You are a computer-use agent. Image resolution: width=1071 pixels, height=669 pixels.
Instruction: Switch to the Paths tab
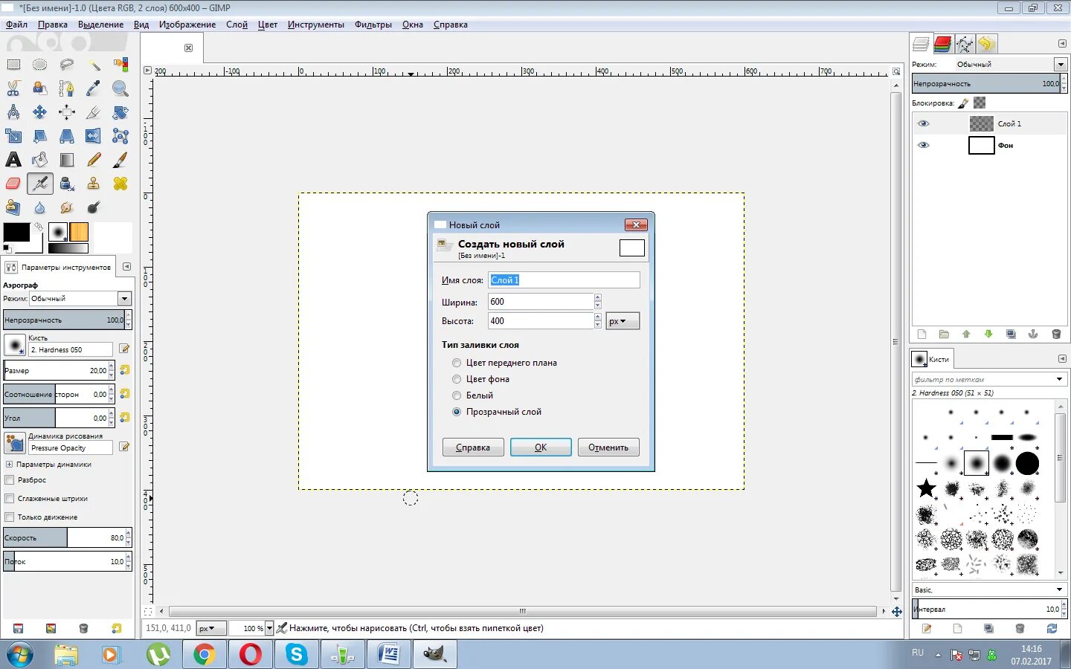(965, 44)
